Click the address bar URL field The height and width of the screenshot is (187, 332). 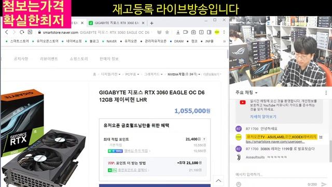(x=96, y=32)
